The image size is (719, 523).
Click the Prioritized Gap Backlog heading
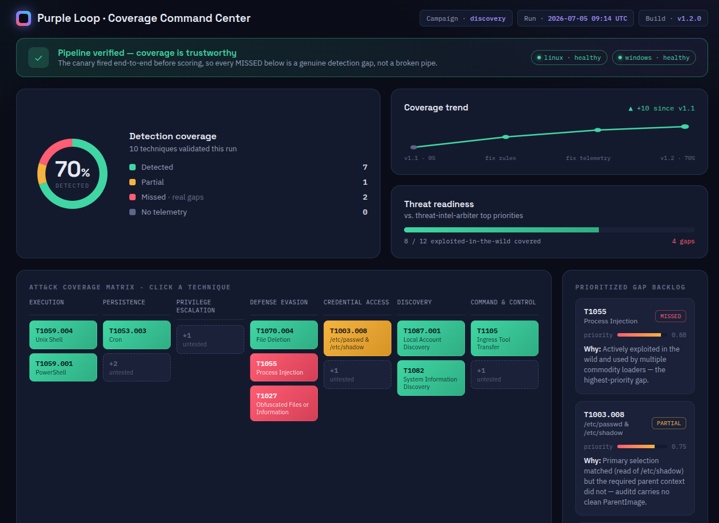click(x=630, y=287)
